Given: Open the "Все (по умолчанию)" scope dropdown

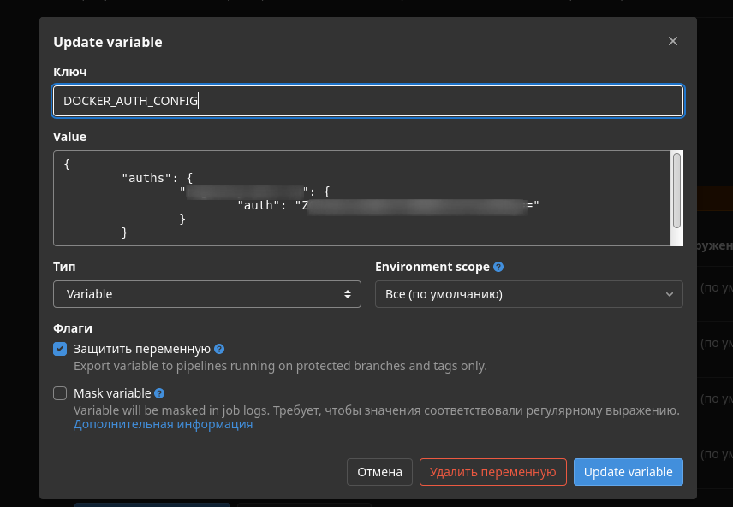Looking at the screenshot, I should (x=528, y=294).
